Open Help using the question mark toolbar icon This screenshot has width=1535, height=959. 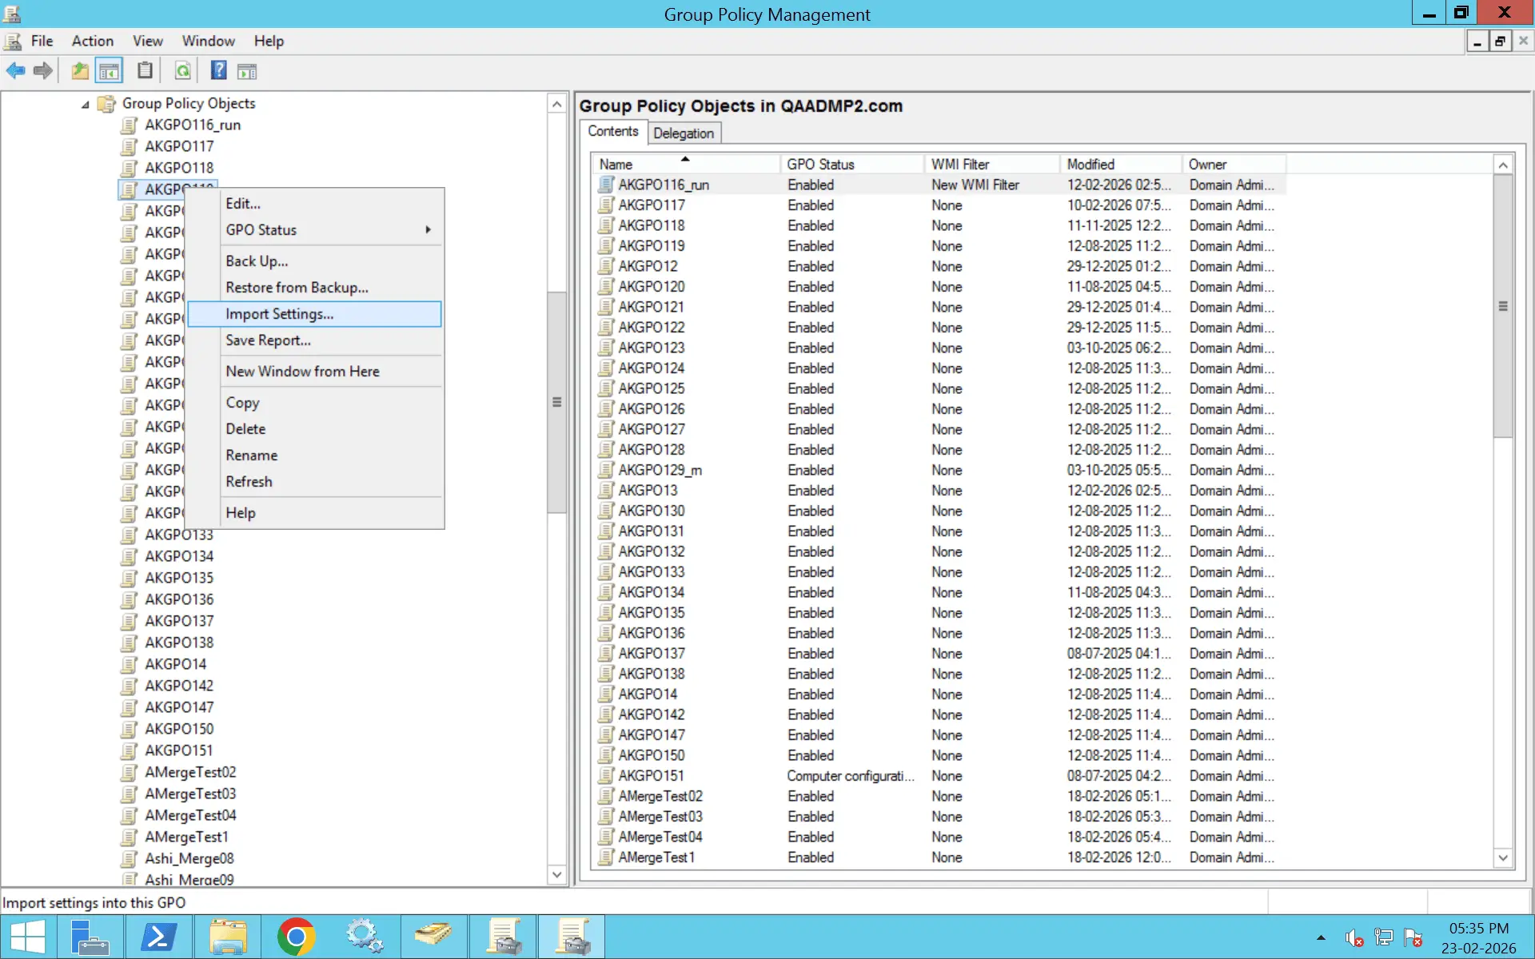coord(217,70)
